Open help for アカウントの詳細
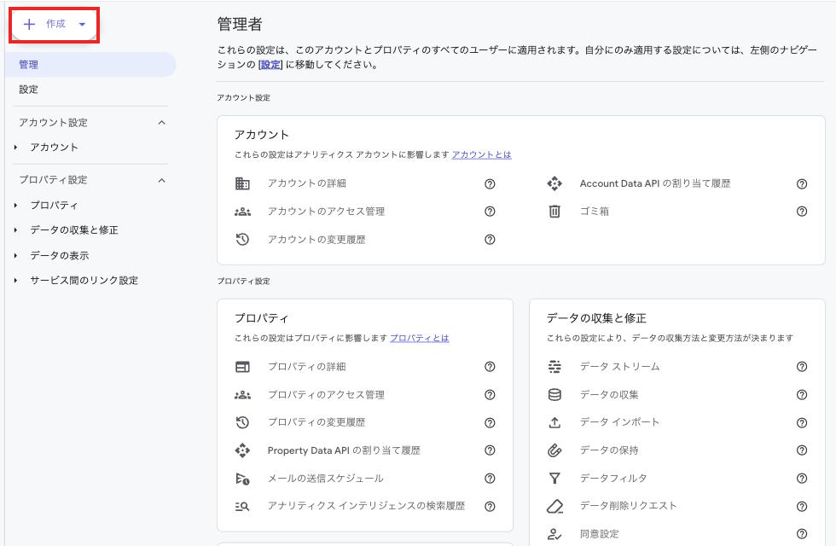 click(x=490, y=184)
